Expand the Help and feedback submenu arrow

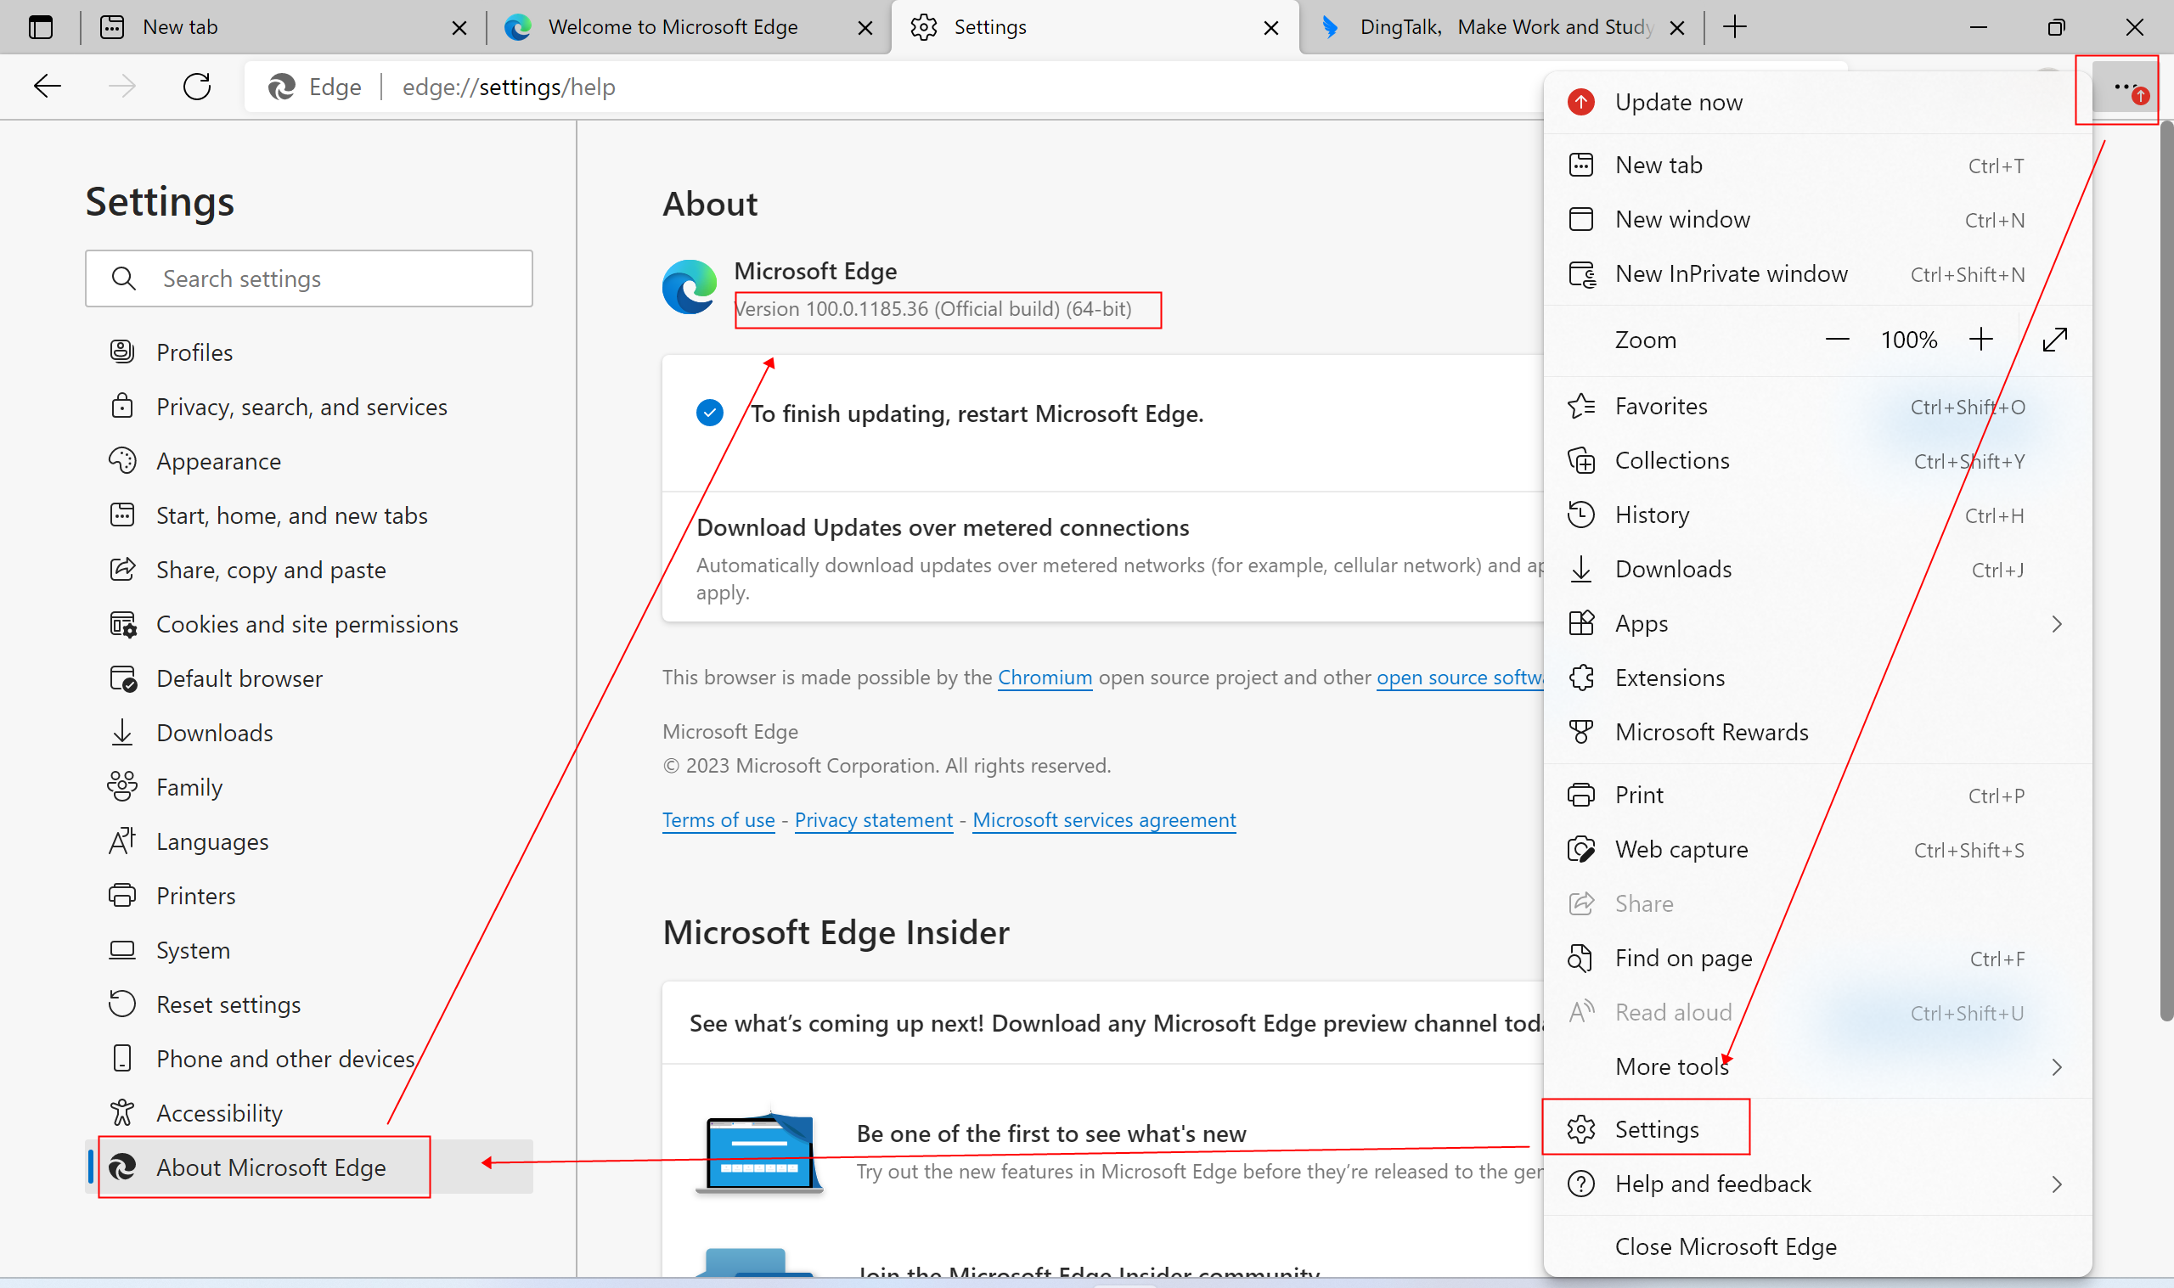click(x=2057, y=1184)
